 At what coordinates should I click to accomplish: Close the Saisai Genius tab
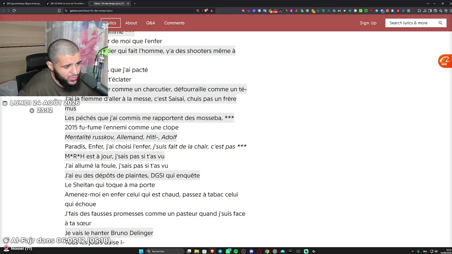[x=128, y=4]
